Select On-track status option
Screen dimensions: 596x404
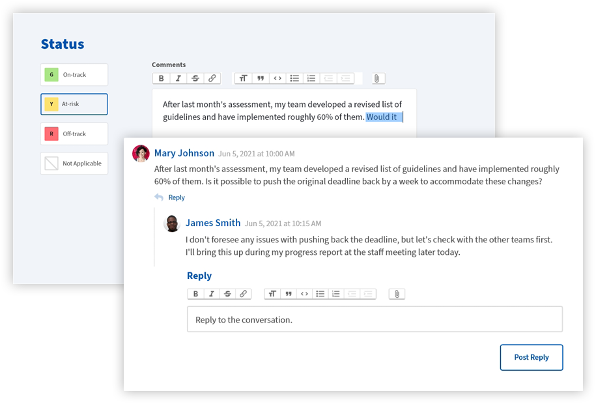(x=74, y=74)
